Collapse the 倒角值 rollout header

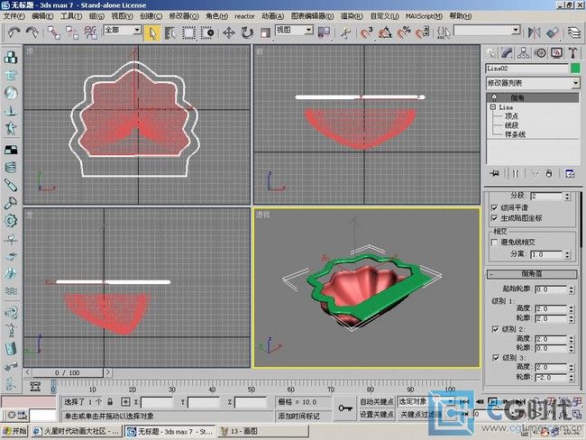coord(531,273)
